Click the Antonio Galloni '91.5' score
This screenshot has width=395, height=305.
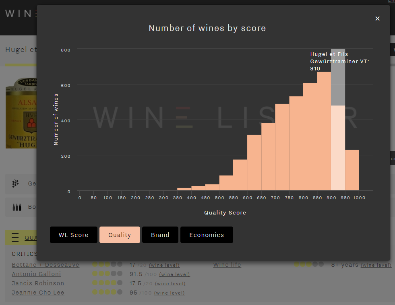tap(136, 274)
